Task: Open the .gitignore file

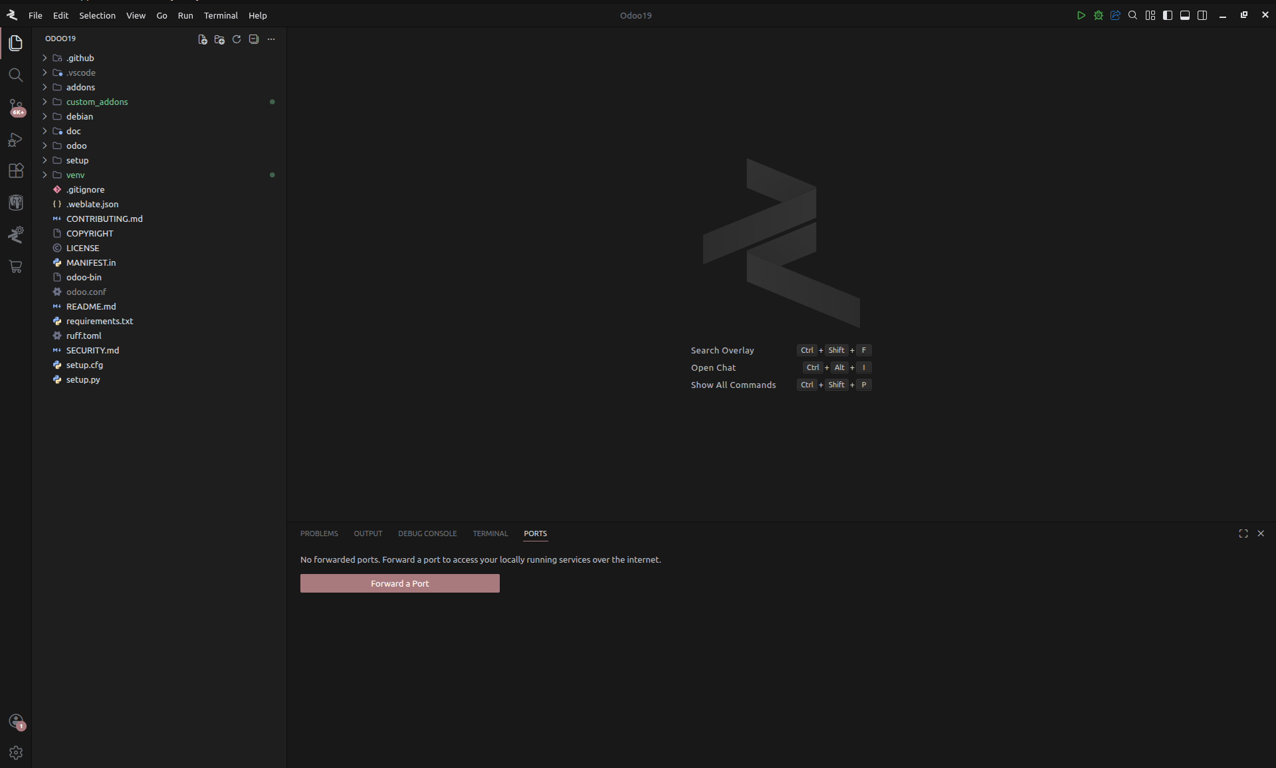Action: tap(159, 189)
